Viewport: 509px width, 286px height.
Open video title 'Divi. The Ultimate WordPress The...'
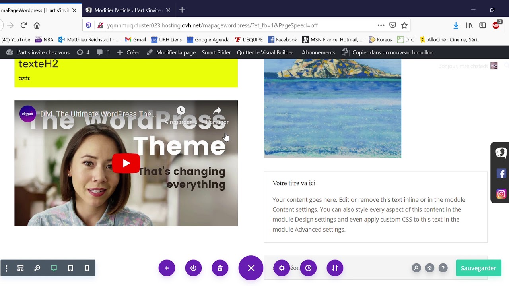tap(98, 114)
